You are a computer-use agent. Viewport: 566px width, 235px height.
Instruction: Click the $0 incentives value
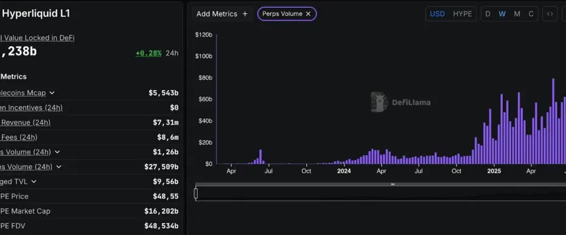pos(174,108)
